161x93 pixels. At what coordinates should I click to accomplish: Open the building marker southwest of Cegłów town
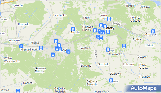point(53,55)
